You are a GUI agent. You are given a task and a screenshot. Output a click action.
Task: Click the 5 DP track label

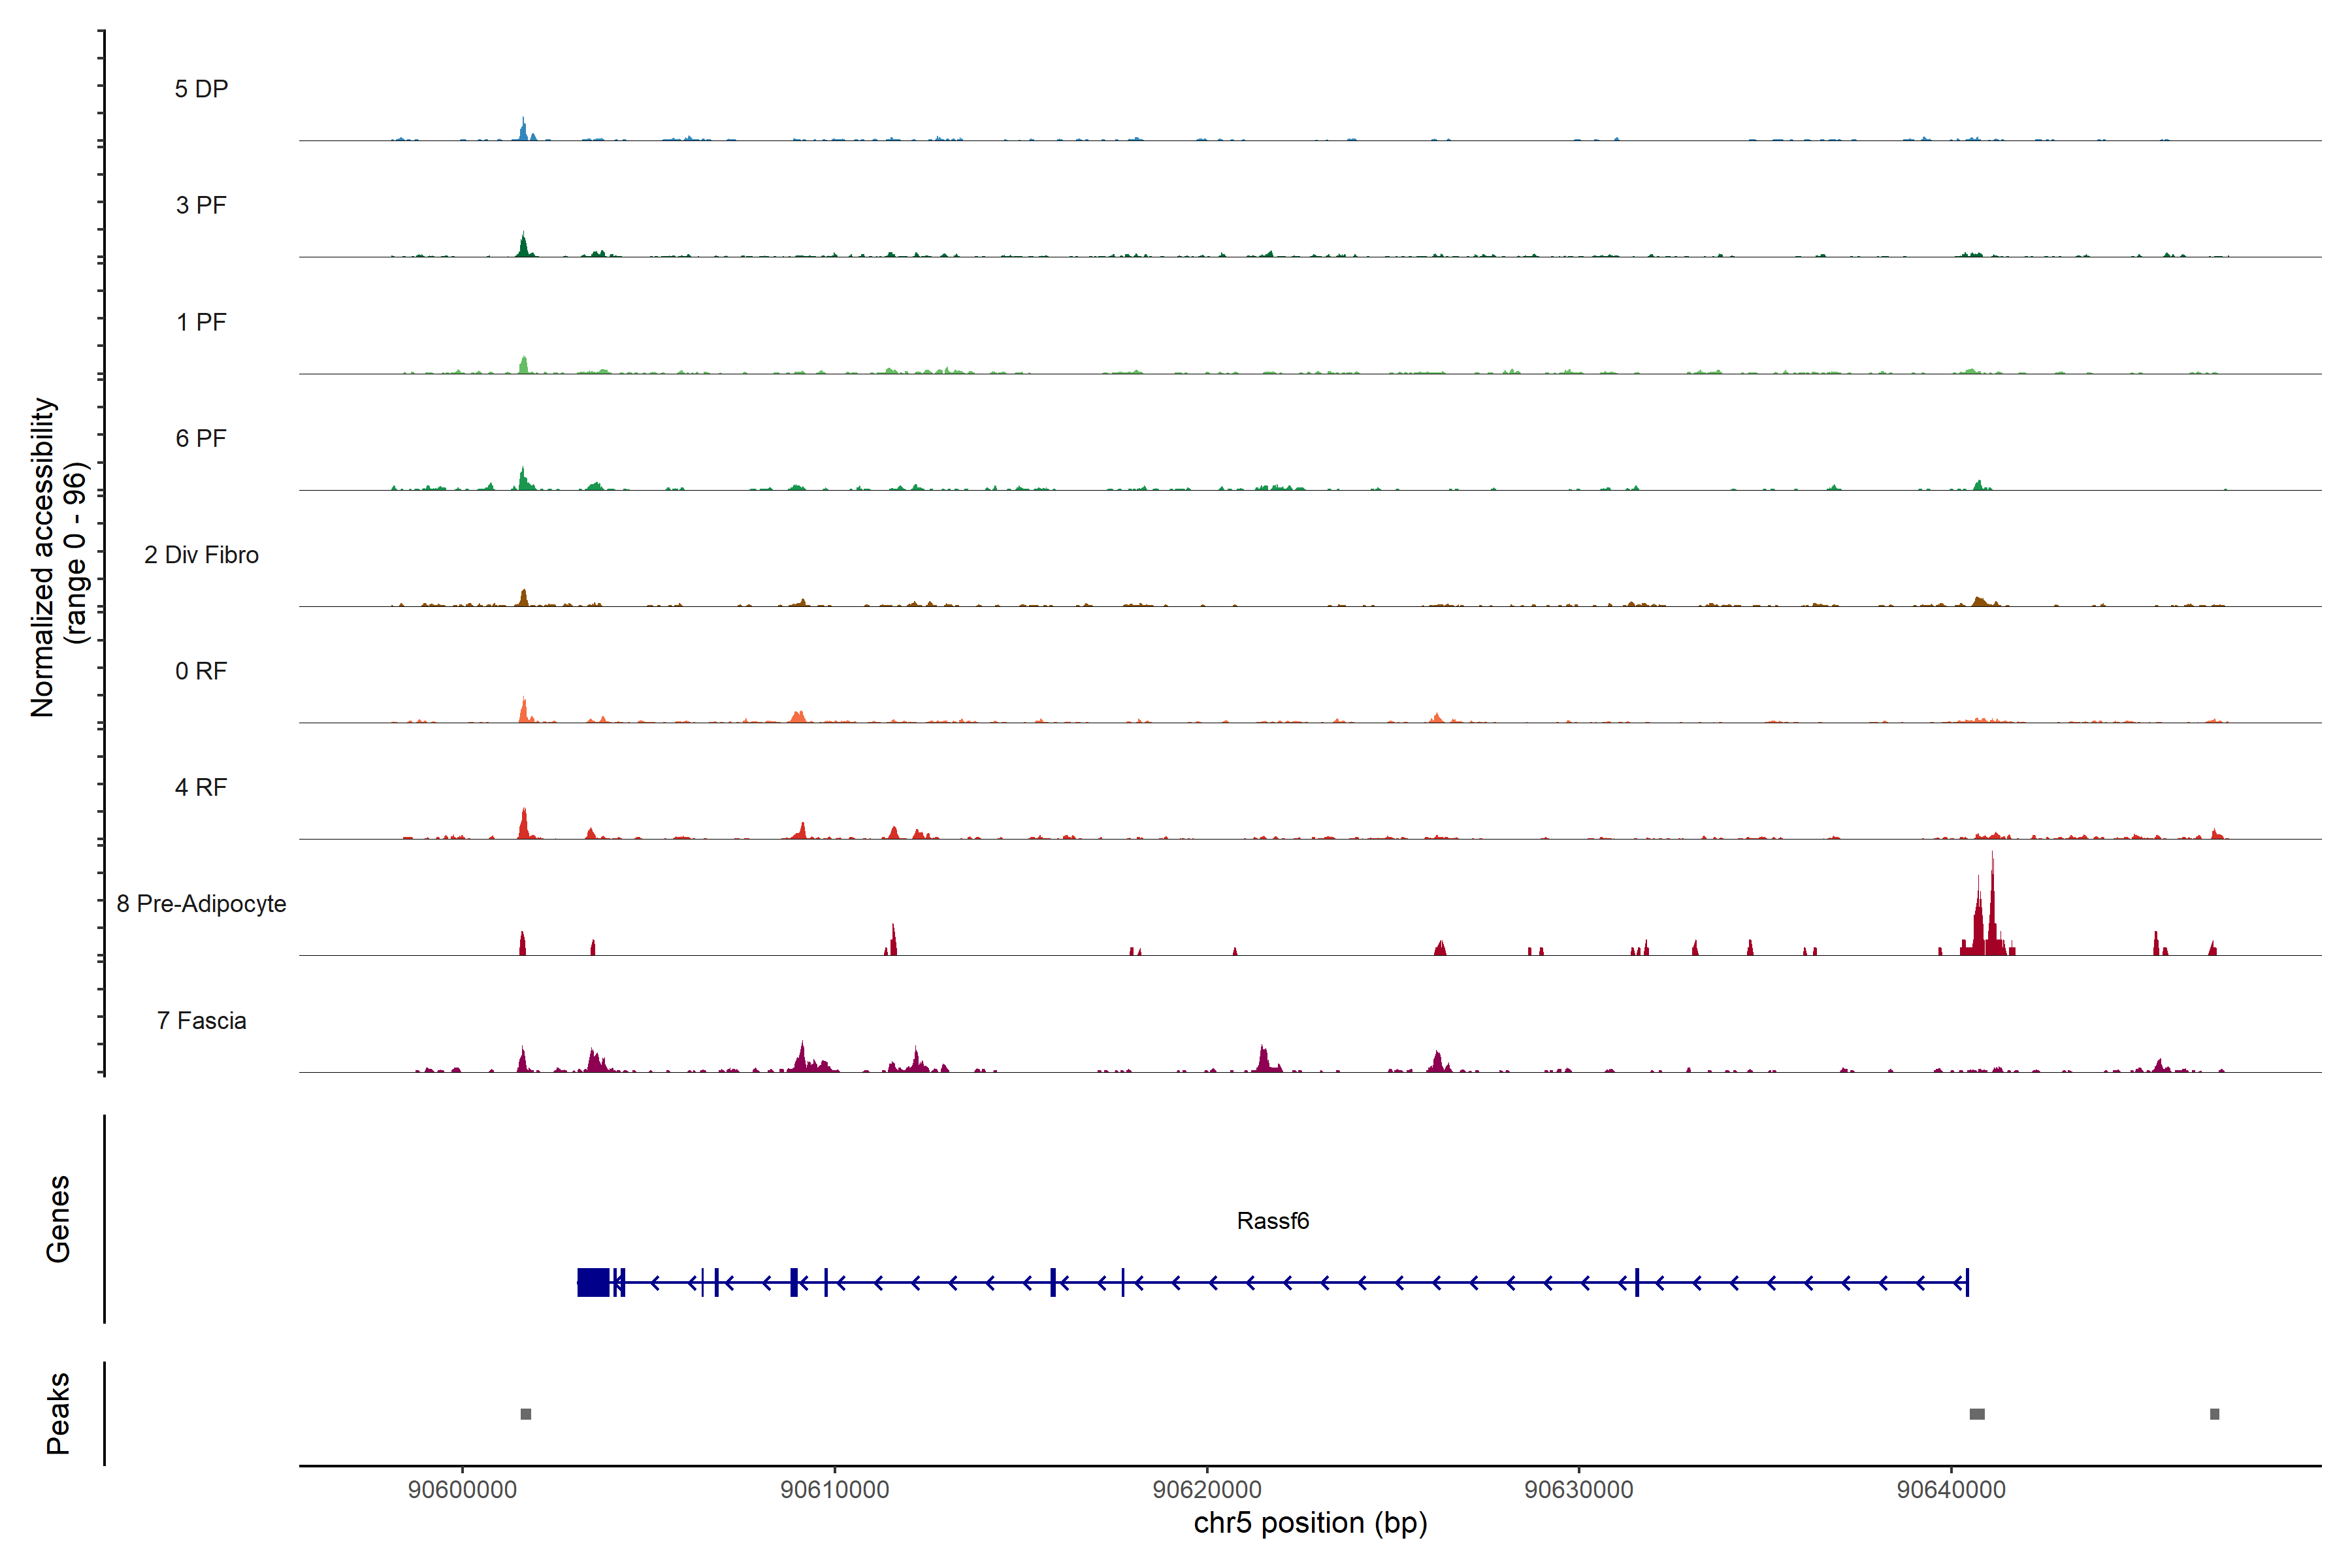click(x=201, y=89)
